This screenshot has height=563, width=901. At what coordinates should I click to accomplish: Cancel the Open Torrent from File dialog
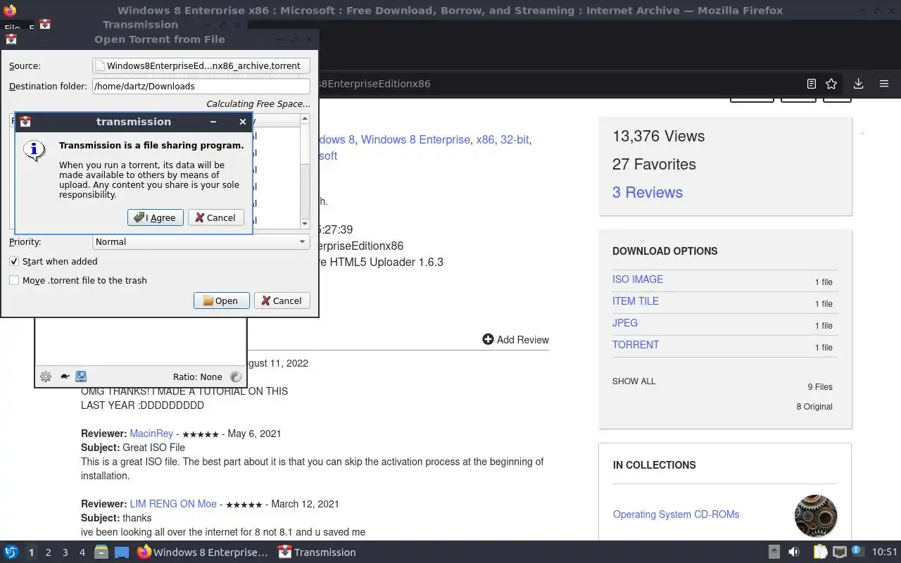(x=282, y=301)
